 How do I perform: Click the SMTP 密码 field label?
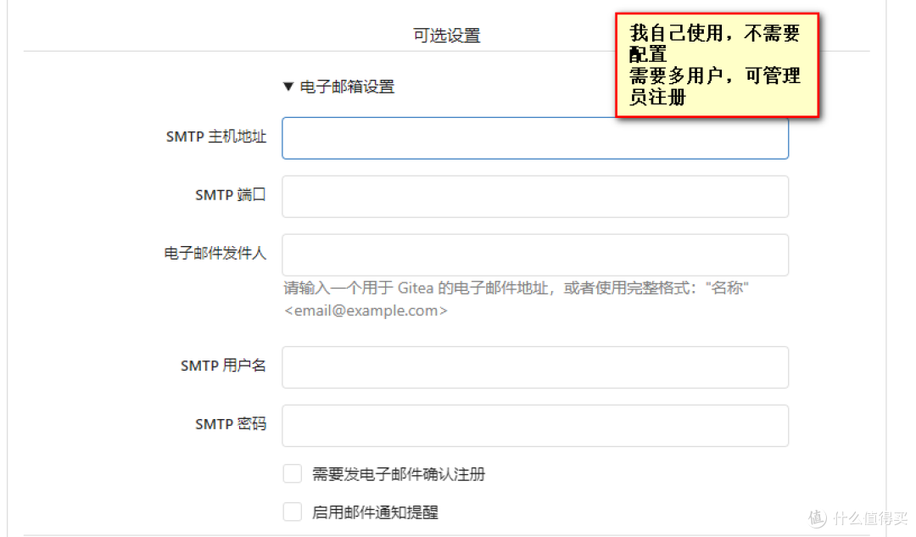231,423
